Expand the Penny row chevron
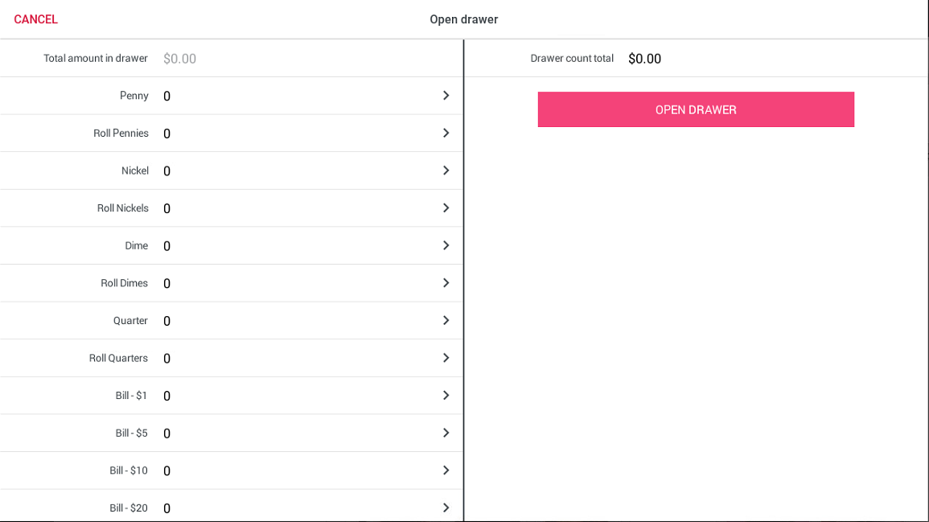Screen dimensions: 929x522 click(x=446, y=96)
